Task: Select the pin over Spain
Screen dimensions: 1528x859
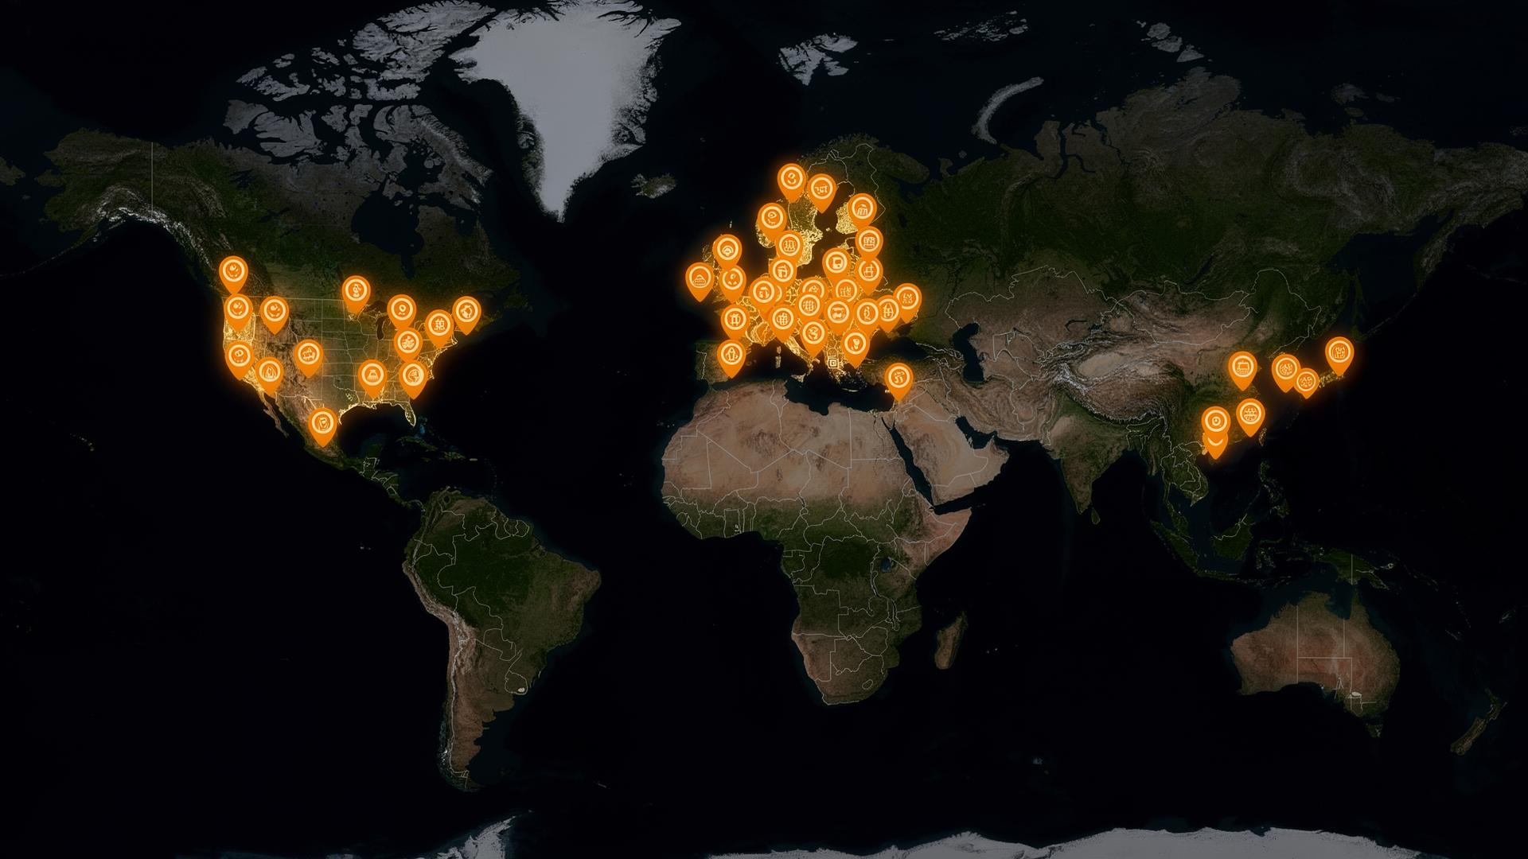Action: pyautogui.click(x=730, y=357)
